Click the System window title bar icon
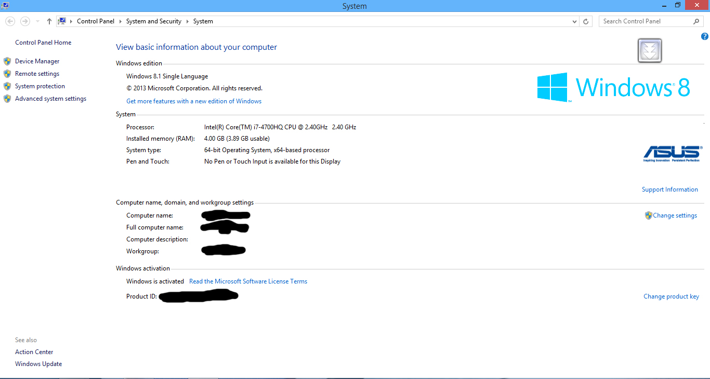Image resolution: width=710 pixels, height=379 pixels. (x=5, y=5)
